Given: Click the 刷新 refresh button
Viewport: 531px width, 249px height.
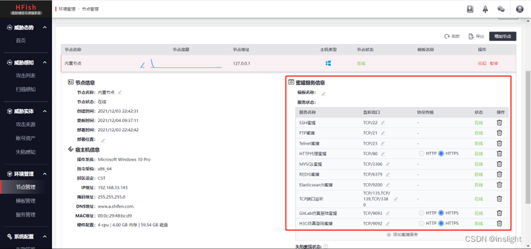Looking at the screenshot, I should [x=452, y=36].
